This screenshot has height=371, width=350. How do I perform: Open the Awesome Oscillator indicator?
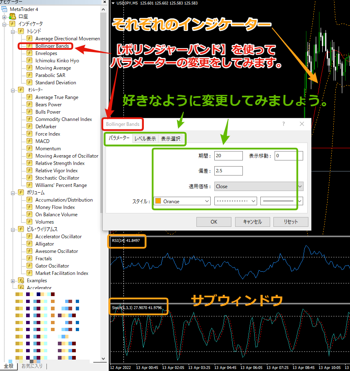pos(56,251)
